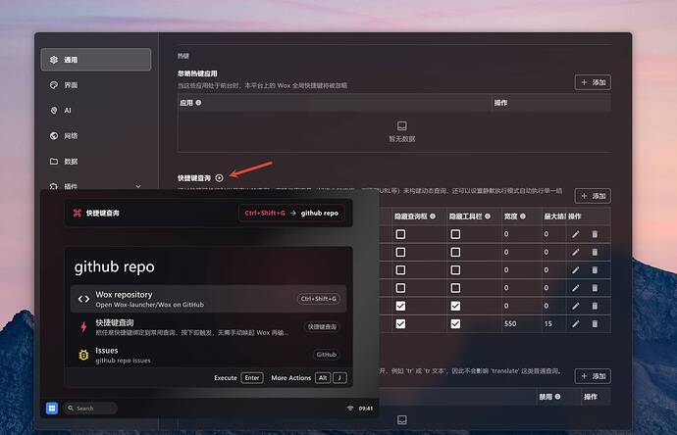Click the palette icon beside 界面
This screenshot has width=677, height=435.
[x=54, y=85]
